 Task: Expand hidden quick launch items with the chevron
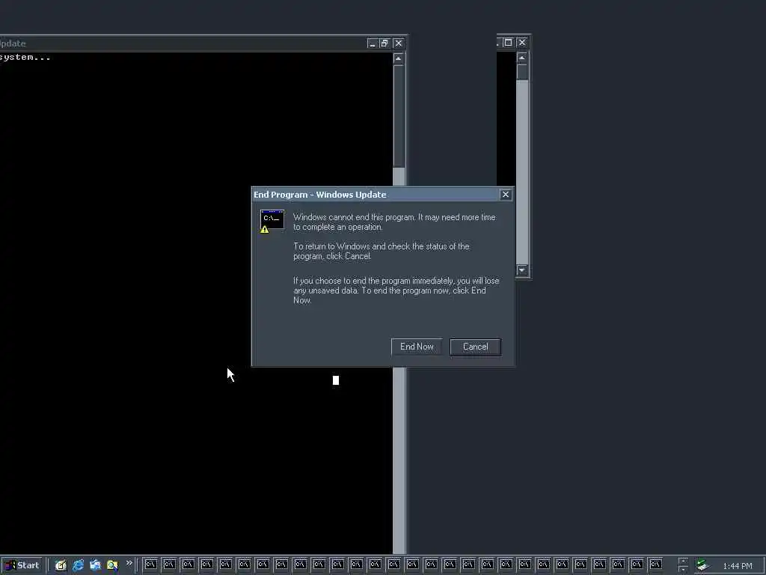(x=129, y=563)
